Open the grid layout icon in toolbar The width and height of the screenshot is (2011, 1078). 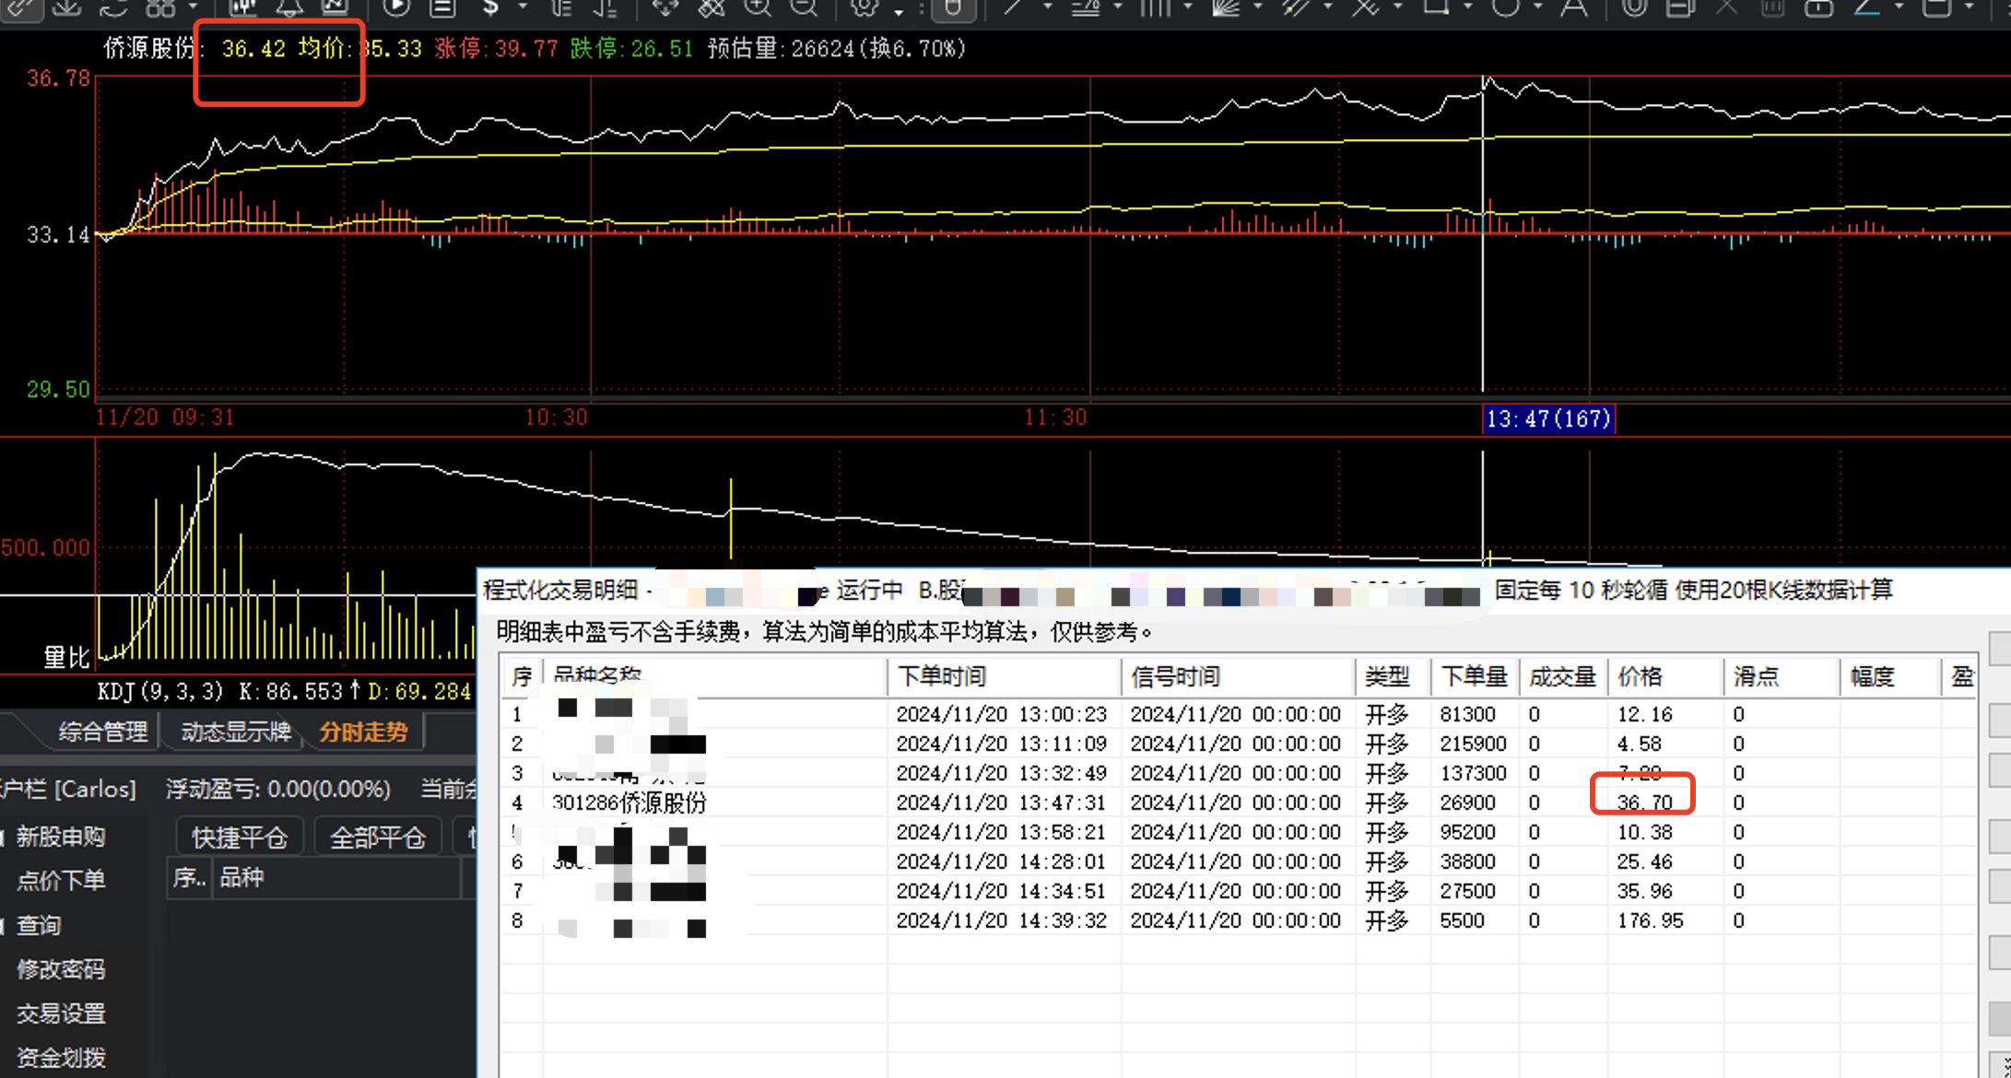(x=160, y=7)
